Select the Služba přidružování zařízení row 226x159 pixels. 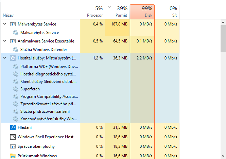[x=45, y=111]
